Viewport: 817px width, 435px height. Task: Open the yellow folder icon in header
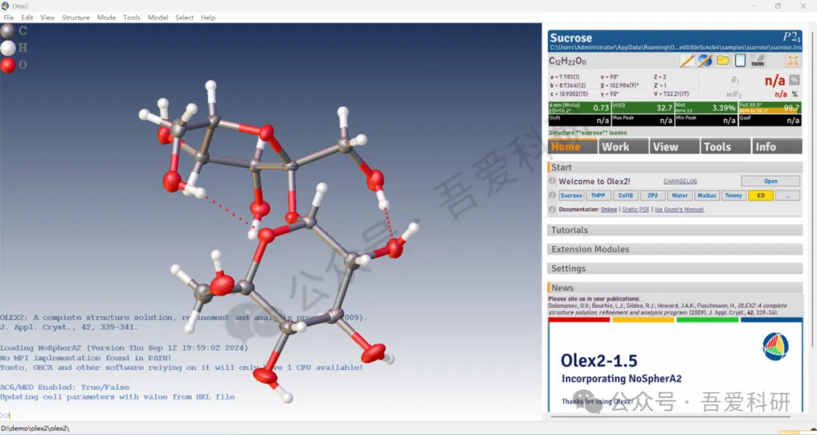click(722, 61)
